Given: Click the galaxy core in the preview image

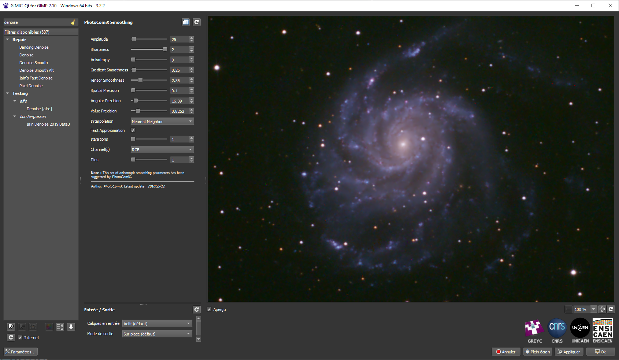Looking at the screenshot, I should [403, 144].
